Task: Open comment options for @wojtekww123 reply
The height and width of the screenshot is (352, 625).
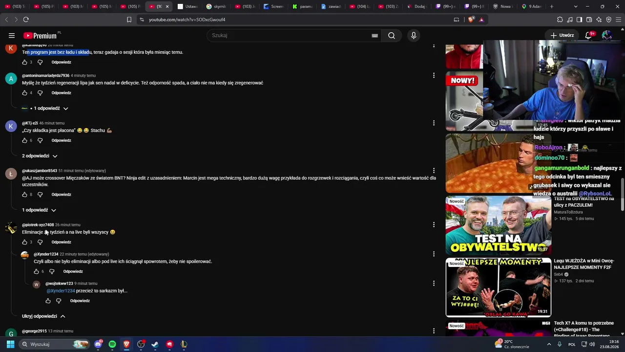Action: (x=434, y=283)
